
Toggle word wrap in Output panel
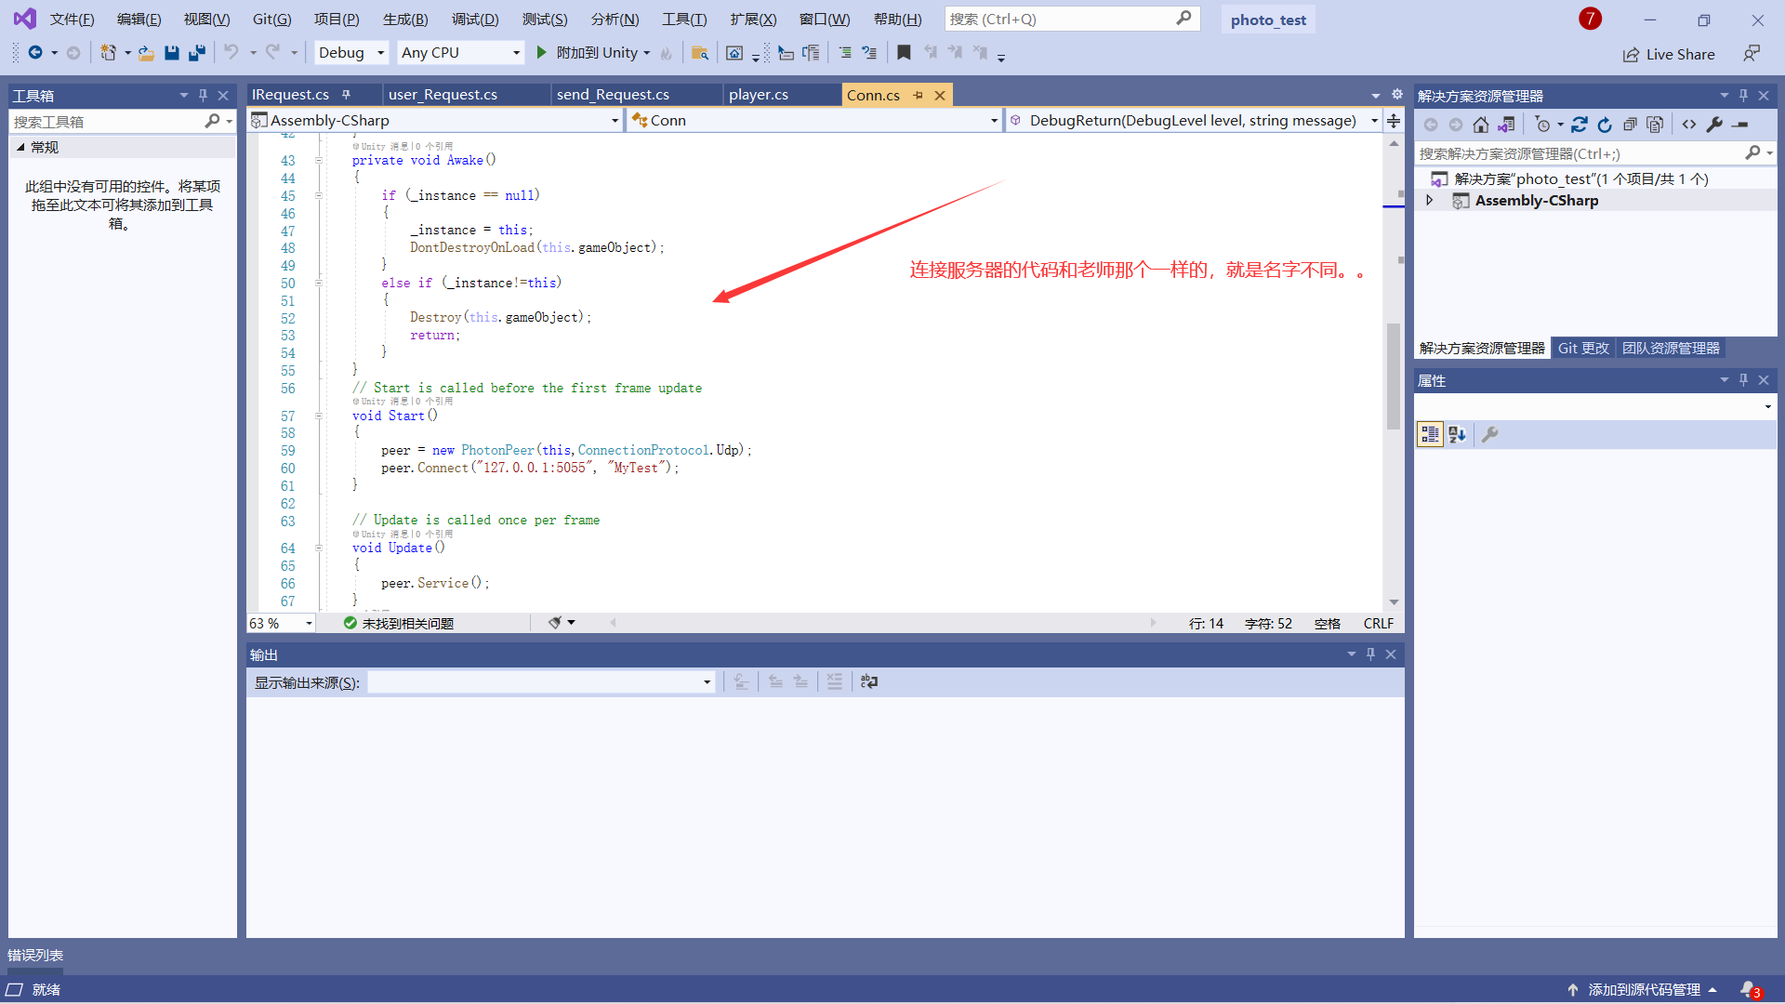point(869,681)
